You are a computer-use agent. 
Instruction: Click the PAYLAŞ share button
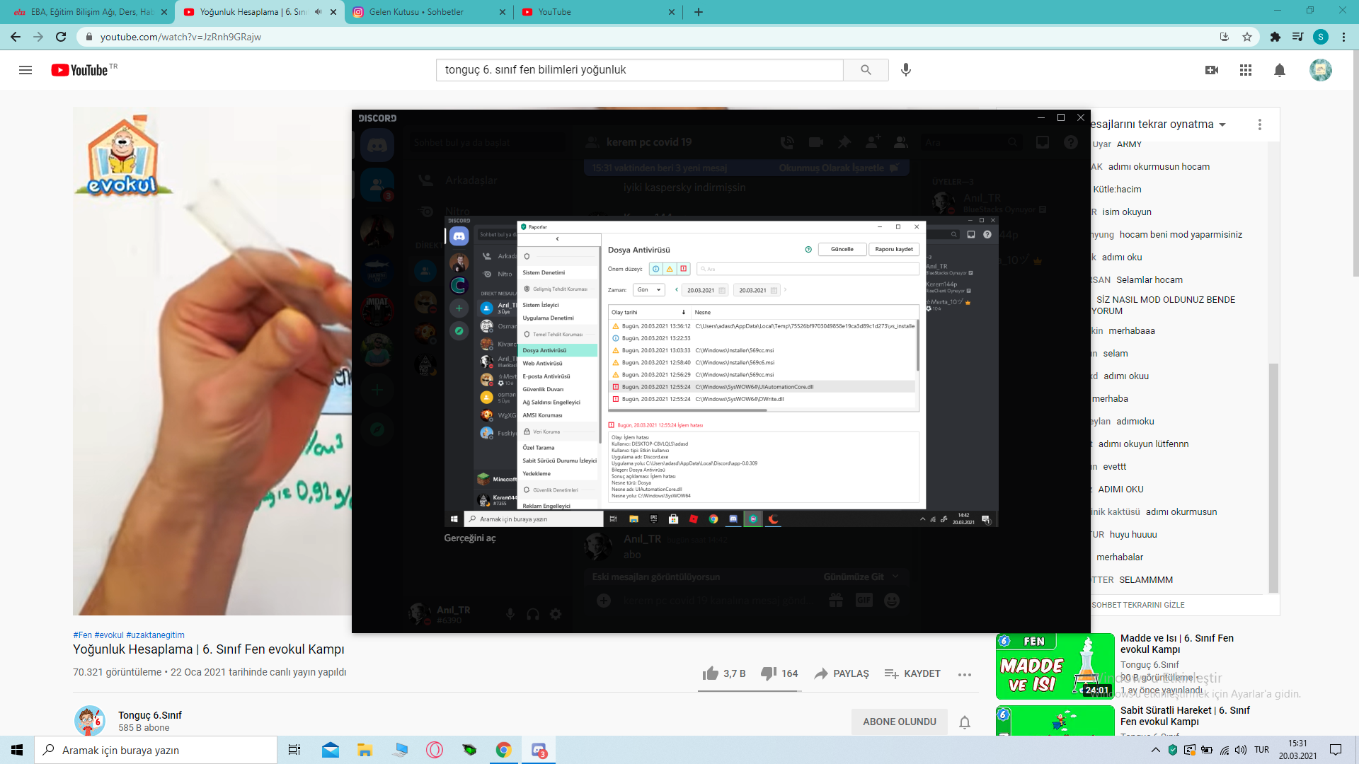tap(842, 673)
